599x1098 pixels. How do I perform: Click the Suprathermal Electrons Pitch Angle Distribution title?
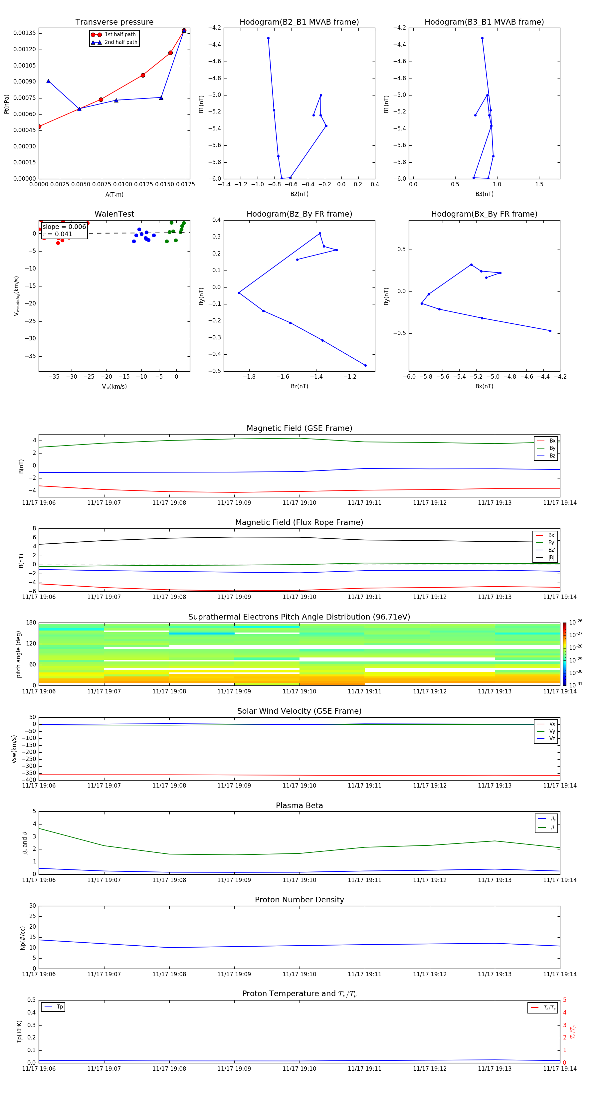(299, 617)
